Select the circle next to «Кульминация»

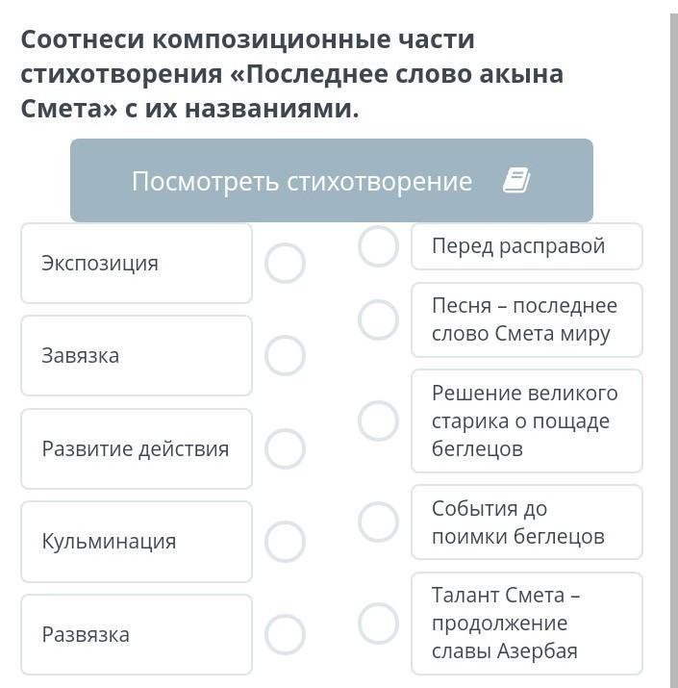coord(286,541)
